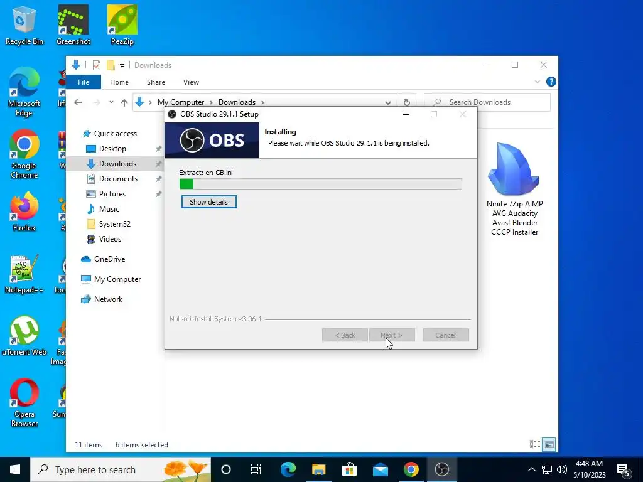This screenshot has width=643, height=482.
Task: Refresh the Downloads folder
Action: coord(406,102)
